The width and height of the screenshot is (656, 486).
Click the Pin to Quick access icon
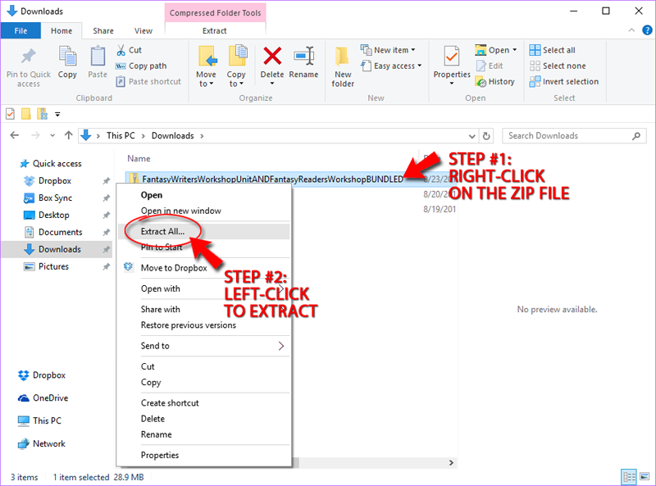(x=28, y=59)
